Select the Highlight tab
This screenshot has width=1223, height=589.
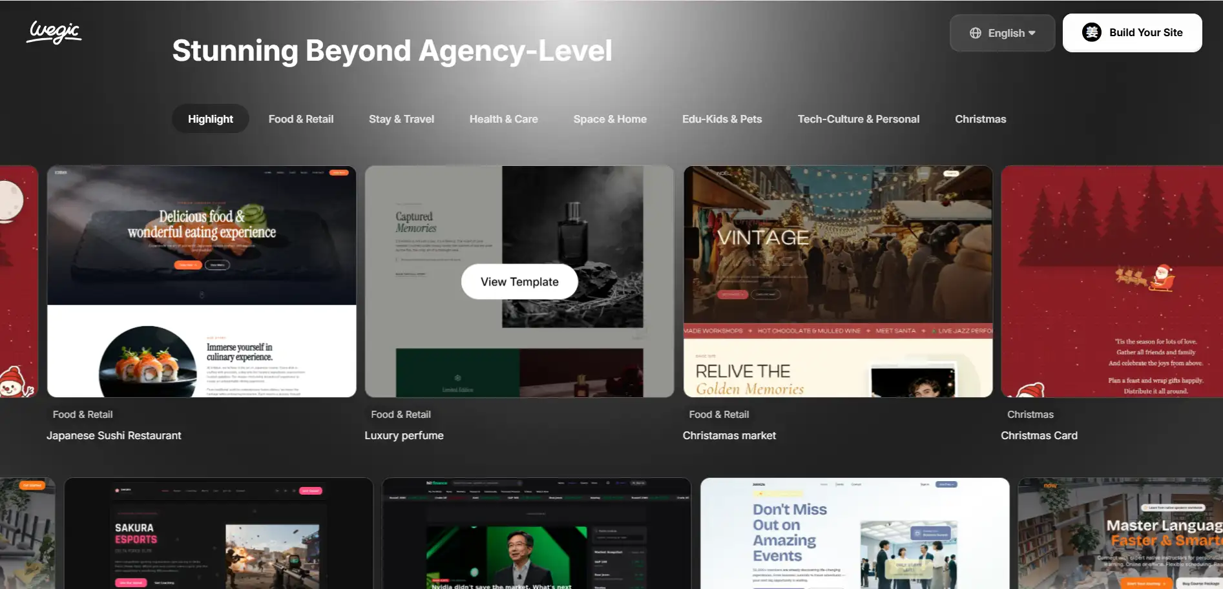pos(210,119)
